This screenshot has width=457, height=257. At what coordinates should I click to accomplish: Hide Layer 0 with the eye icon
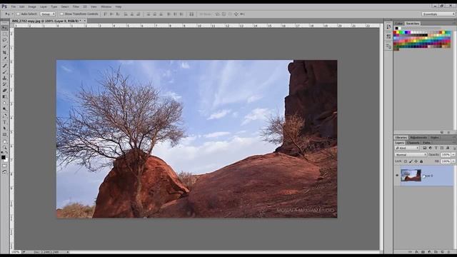click(397, 176)
